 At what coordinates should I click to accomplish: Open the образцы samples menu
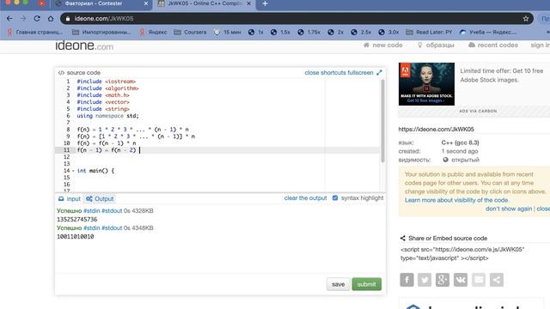pos(436,45)
